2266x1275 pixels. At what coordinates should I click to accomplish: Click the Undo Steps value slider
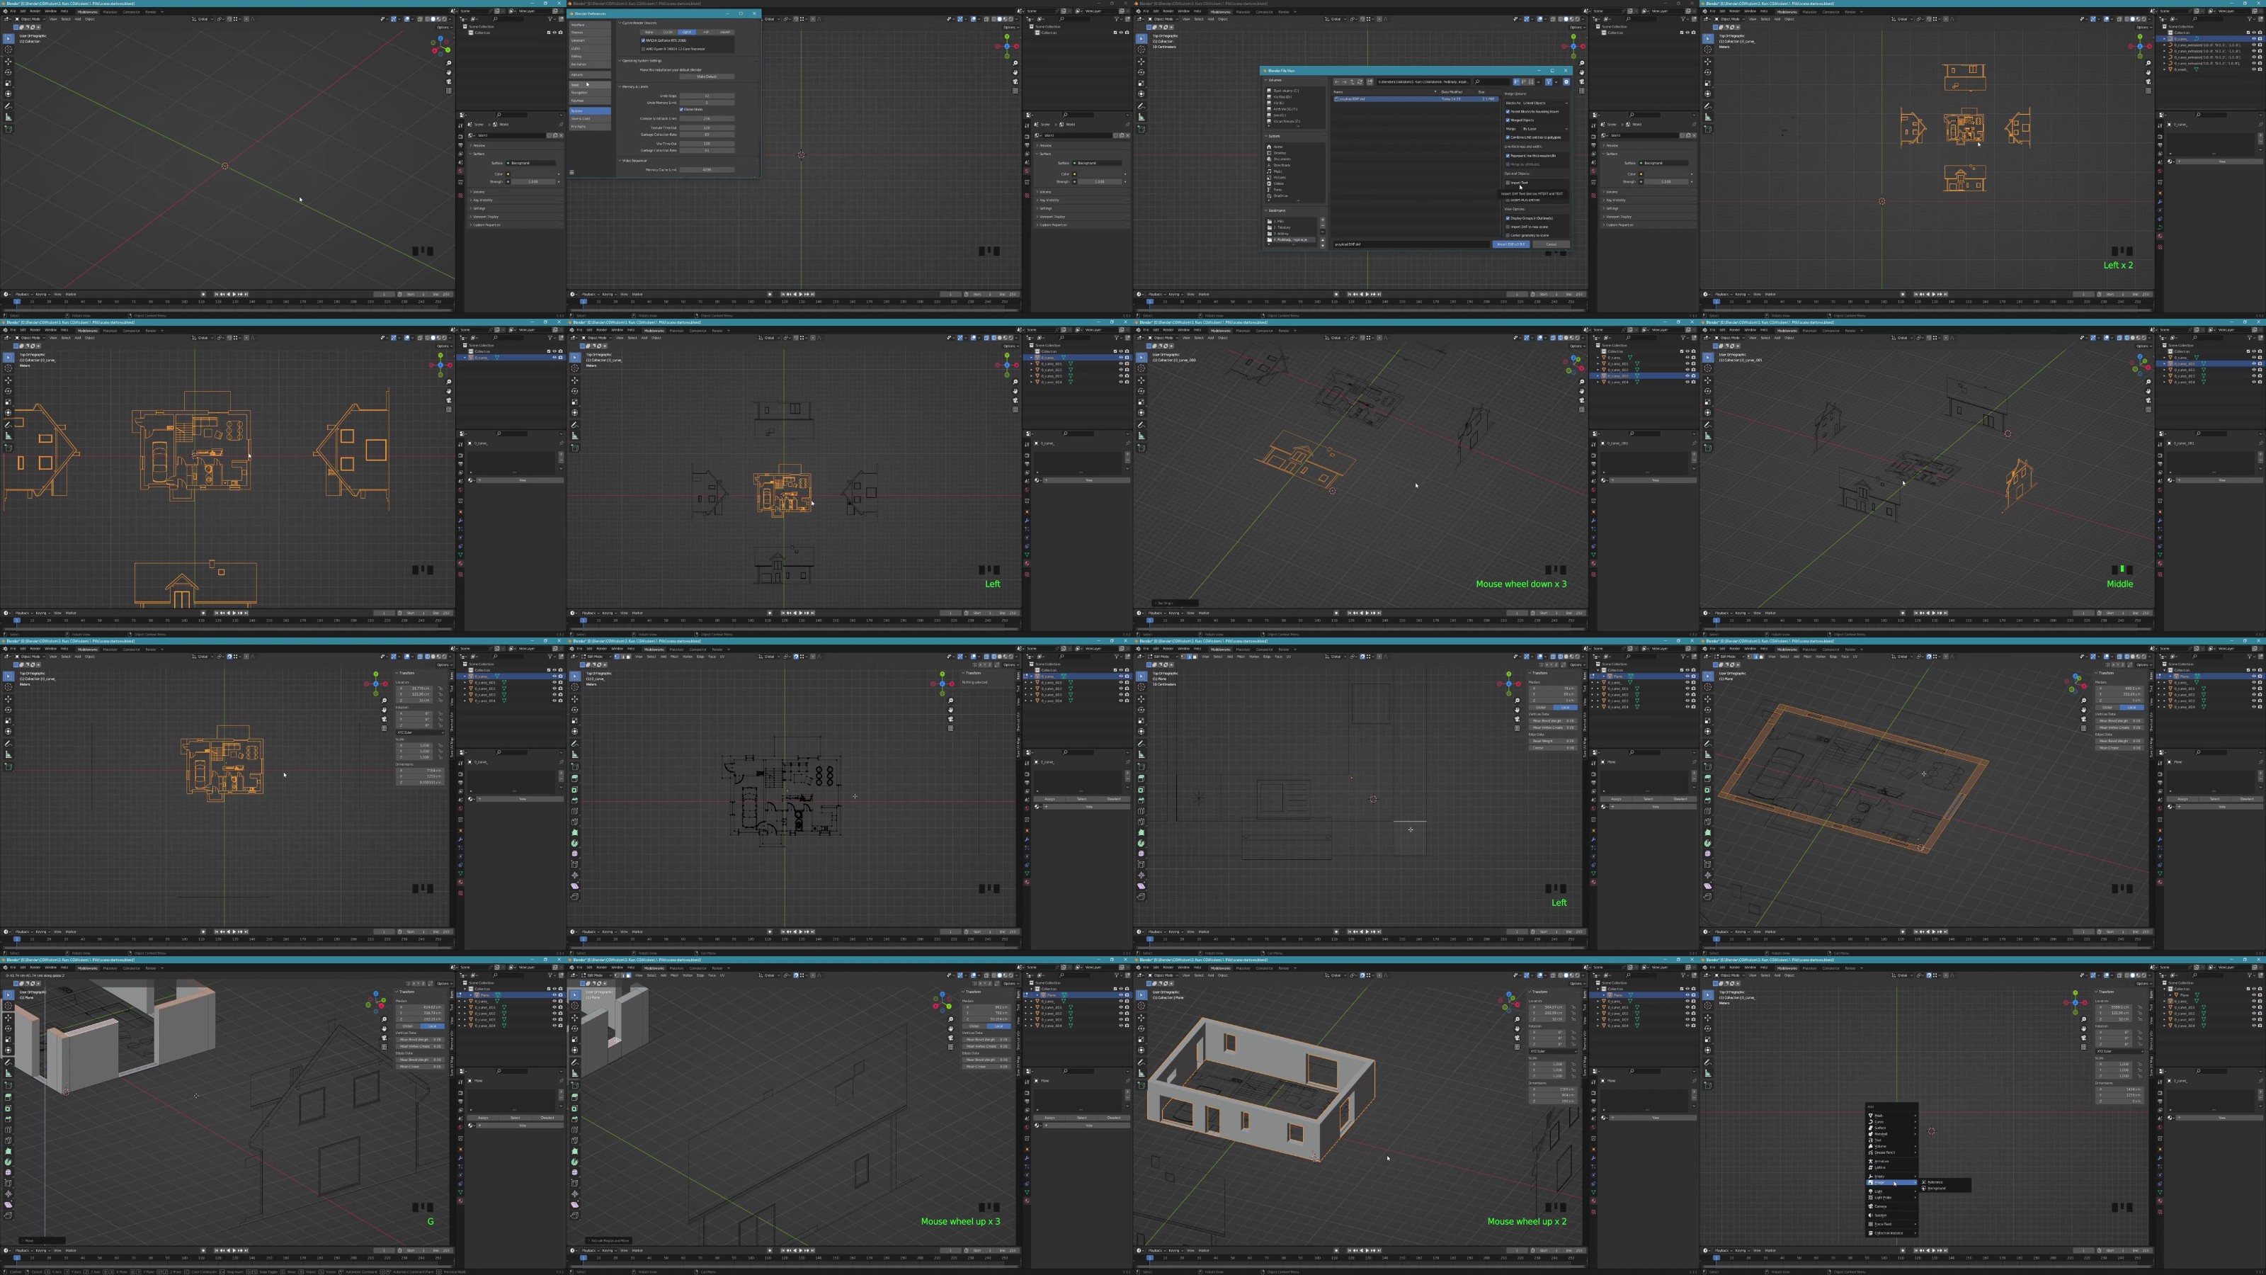click(707, 96)
